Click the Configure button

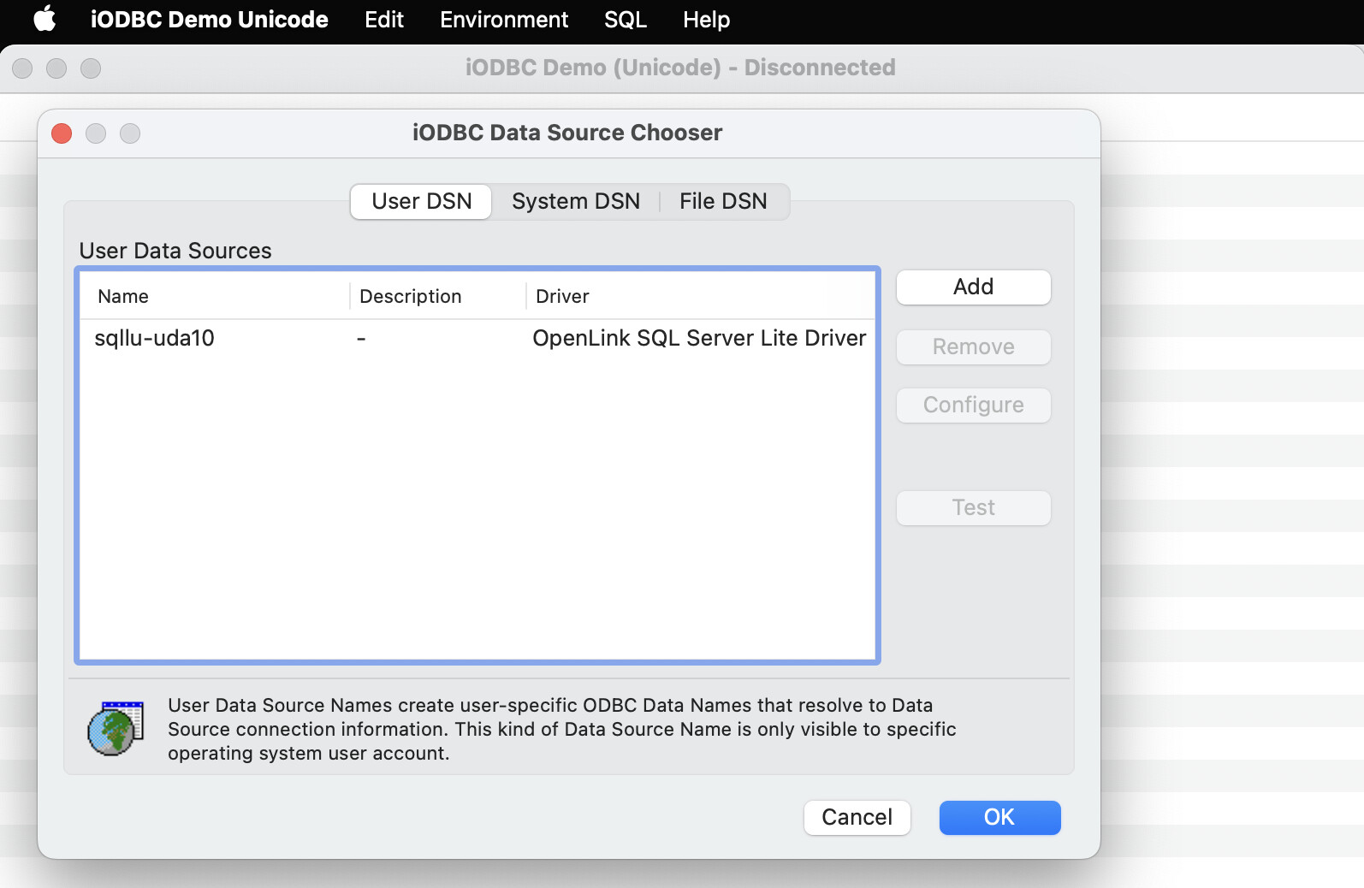click(x=973, y=405)
